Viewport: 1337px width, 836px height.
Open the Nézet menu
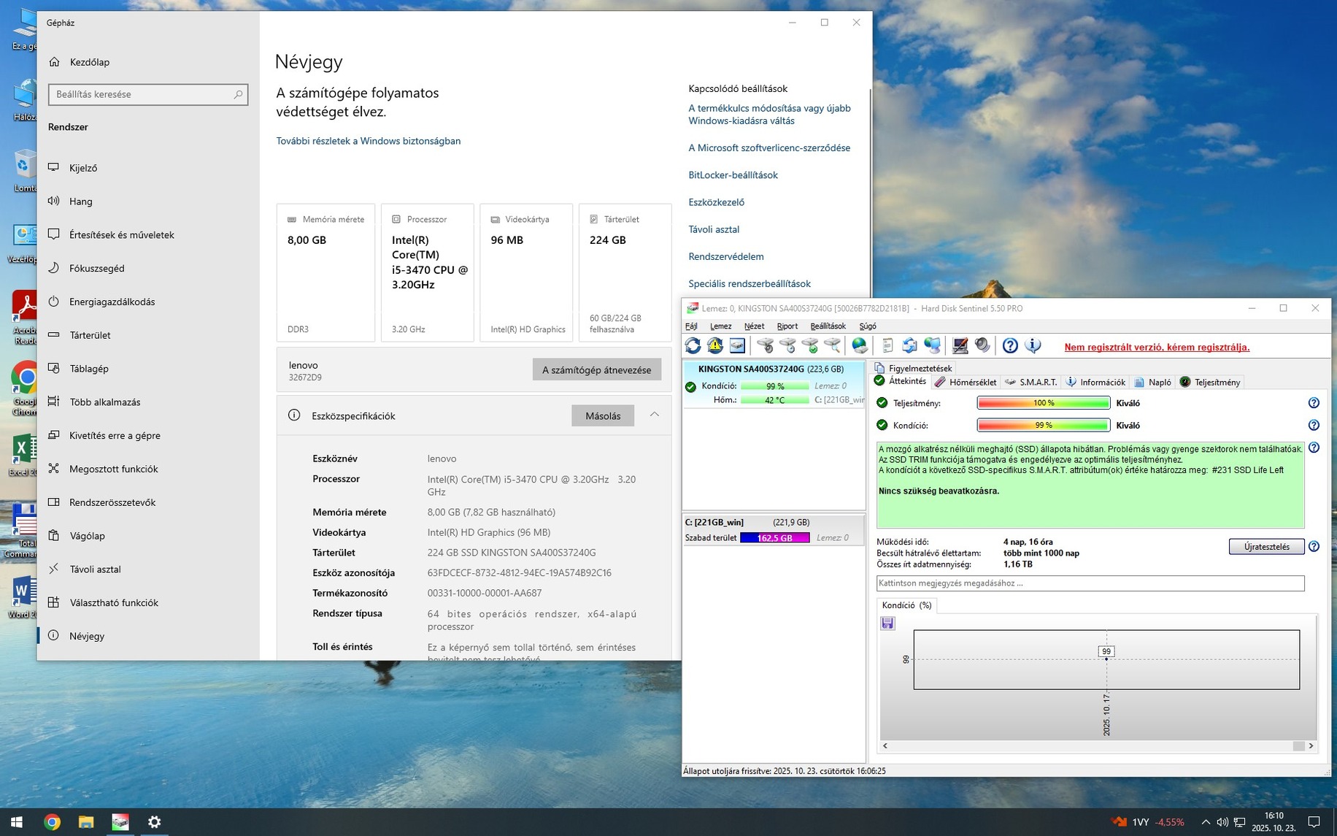754,326
